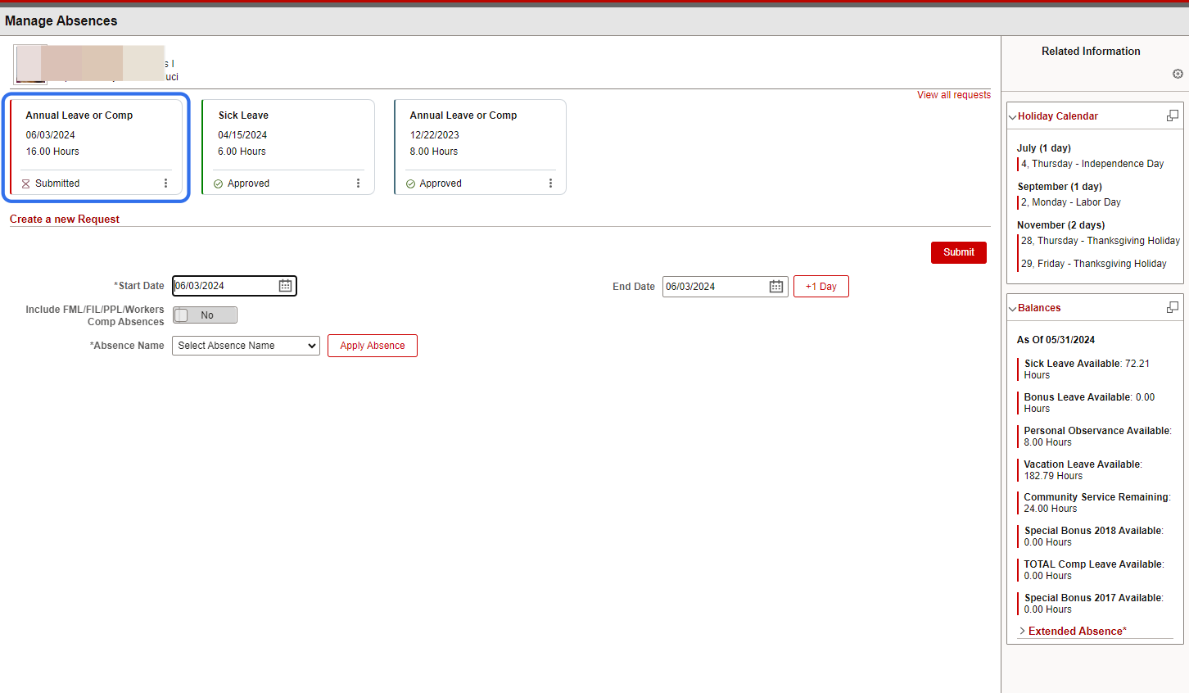Click the Apply Absence button
Viewport: 1189px width, 693px height.
[373, 346]
